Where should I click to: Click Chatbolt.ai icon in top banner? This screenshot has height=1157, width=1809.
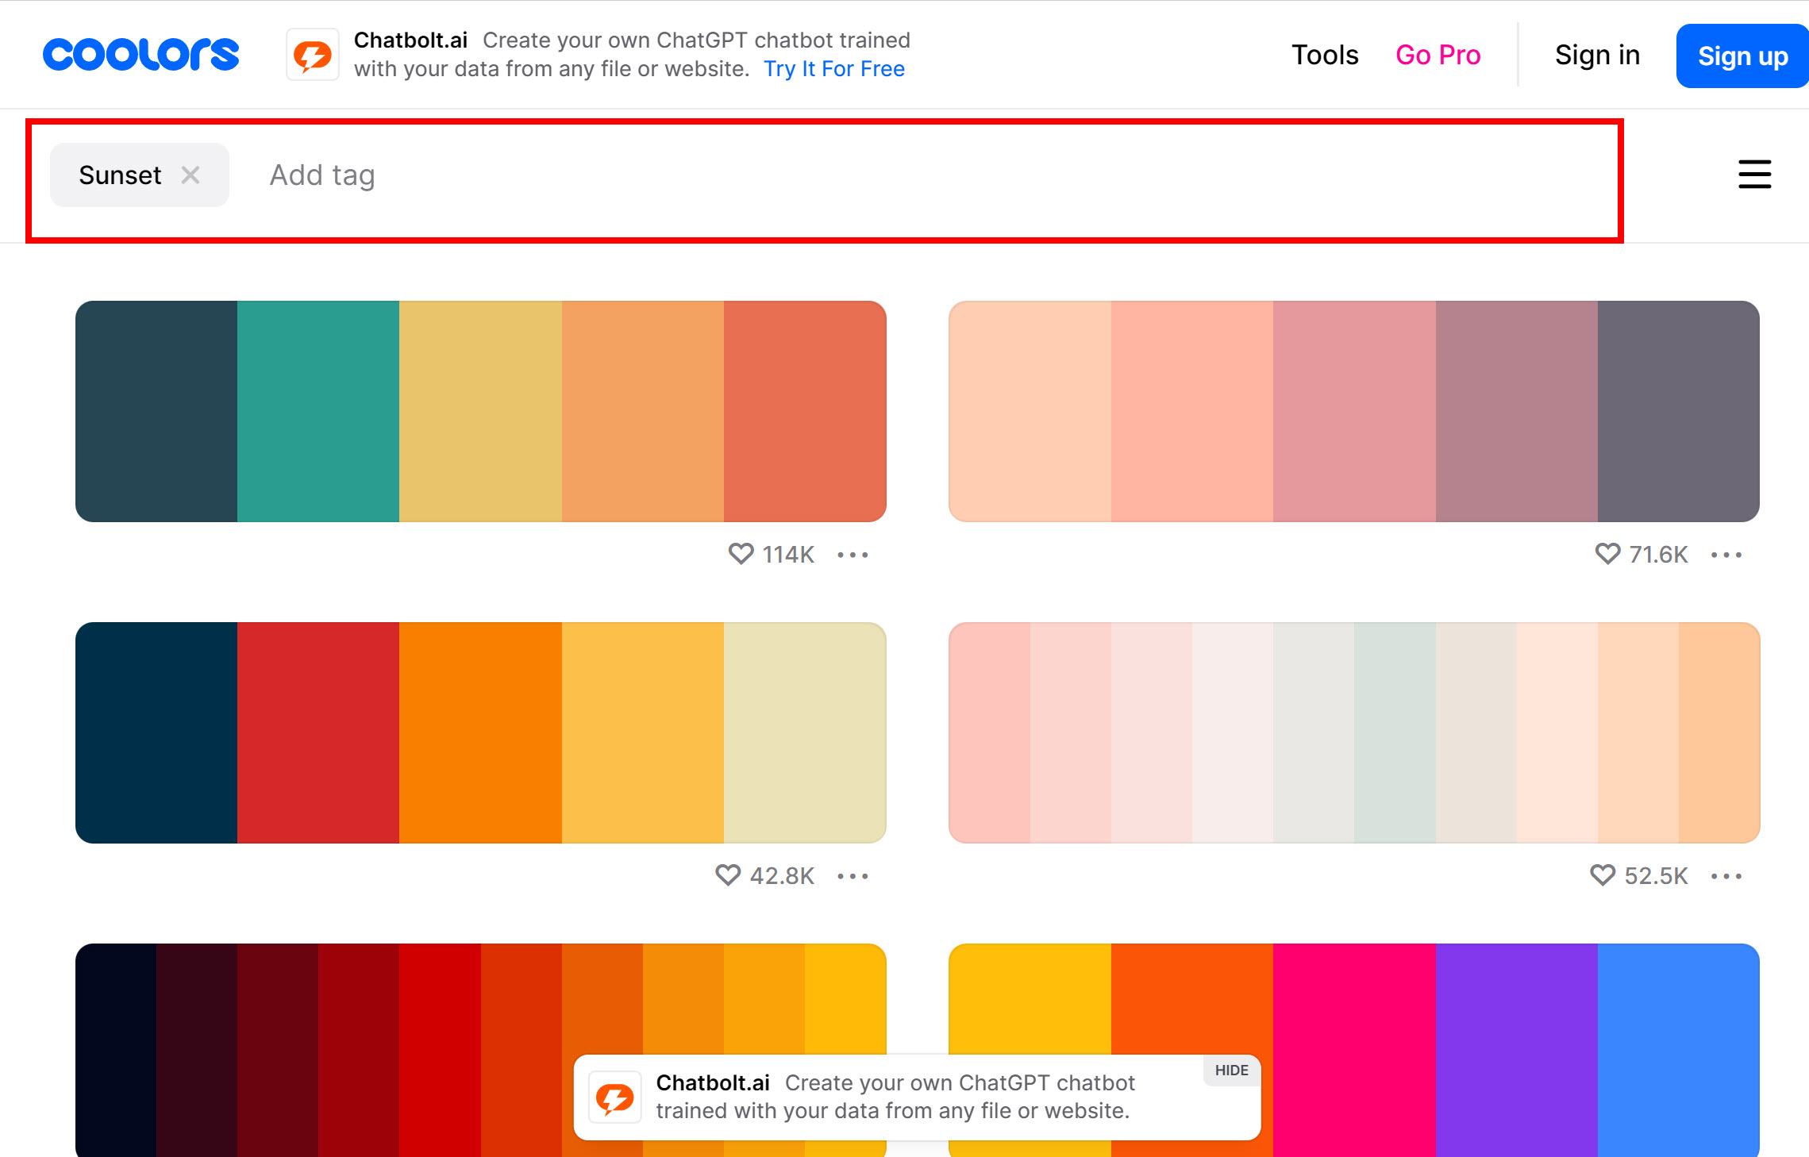coord(313,55)
